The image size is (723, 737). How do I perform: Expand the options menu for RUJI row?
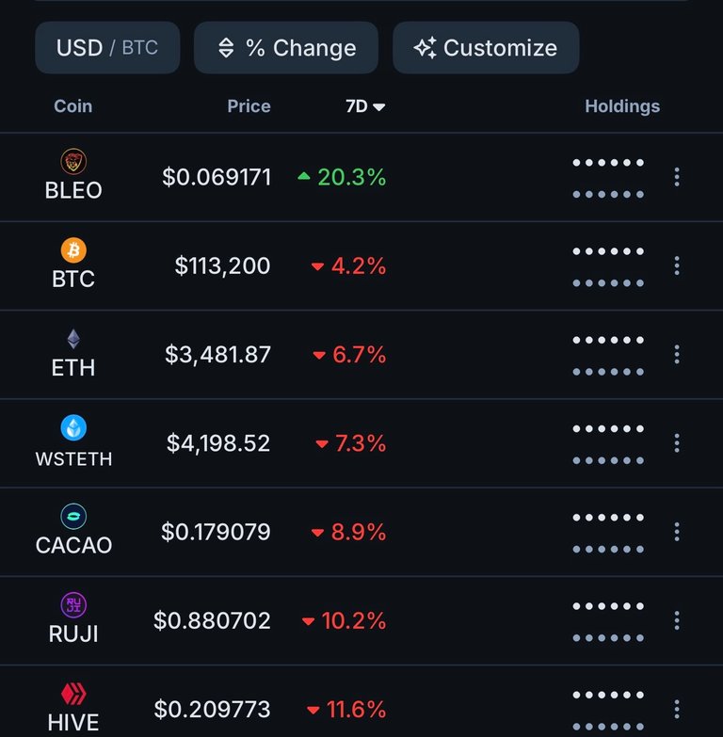tap(677, 620)
